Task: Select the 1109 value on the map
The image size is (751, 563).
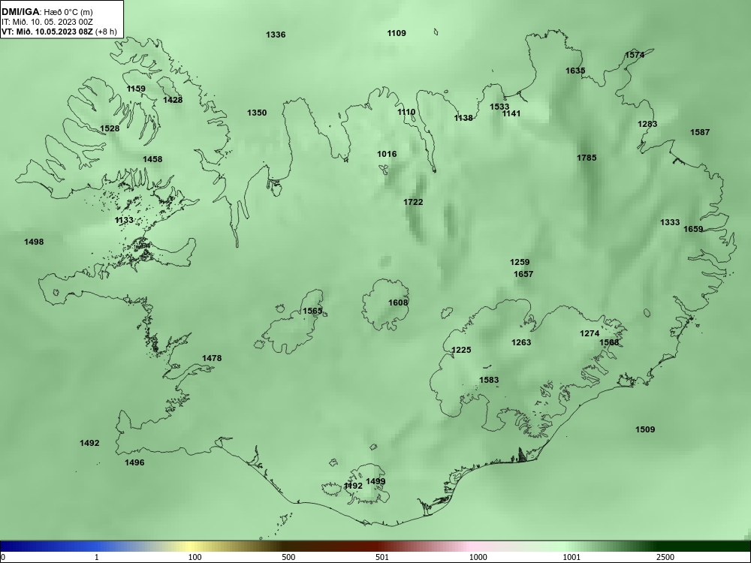Action: 397,33
